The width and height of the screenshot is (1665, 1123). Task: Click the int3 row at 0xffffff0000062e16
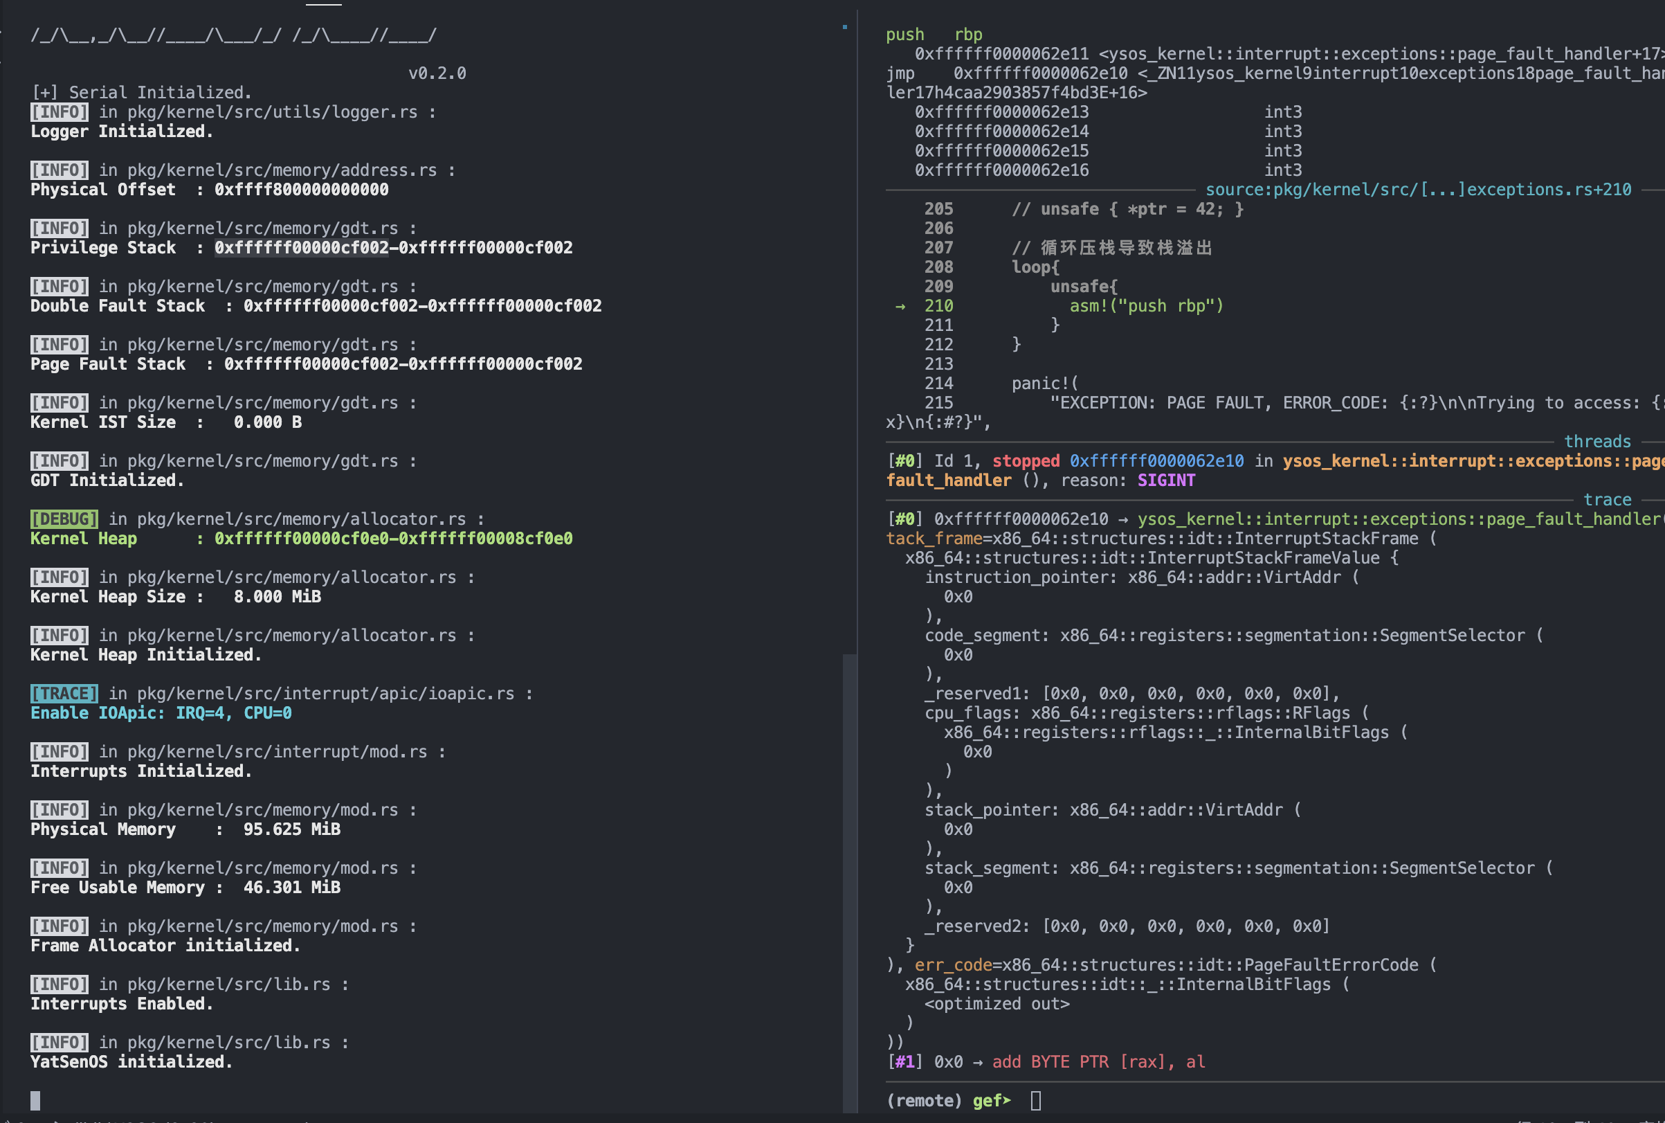click(1108, 170)
